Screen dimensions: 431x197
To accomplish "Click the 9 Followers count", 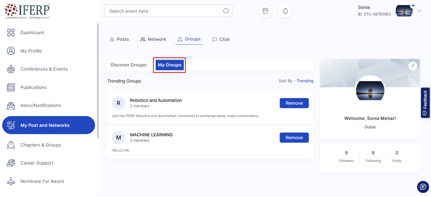I will click(346, 156).
